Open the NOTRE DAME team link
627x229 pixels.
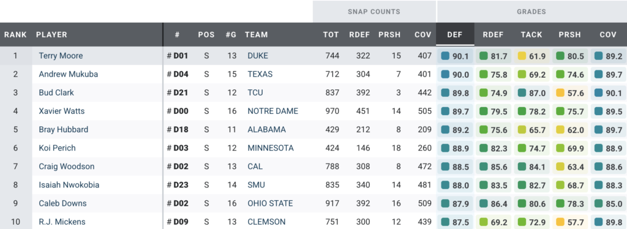coord(272,111)
